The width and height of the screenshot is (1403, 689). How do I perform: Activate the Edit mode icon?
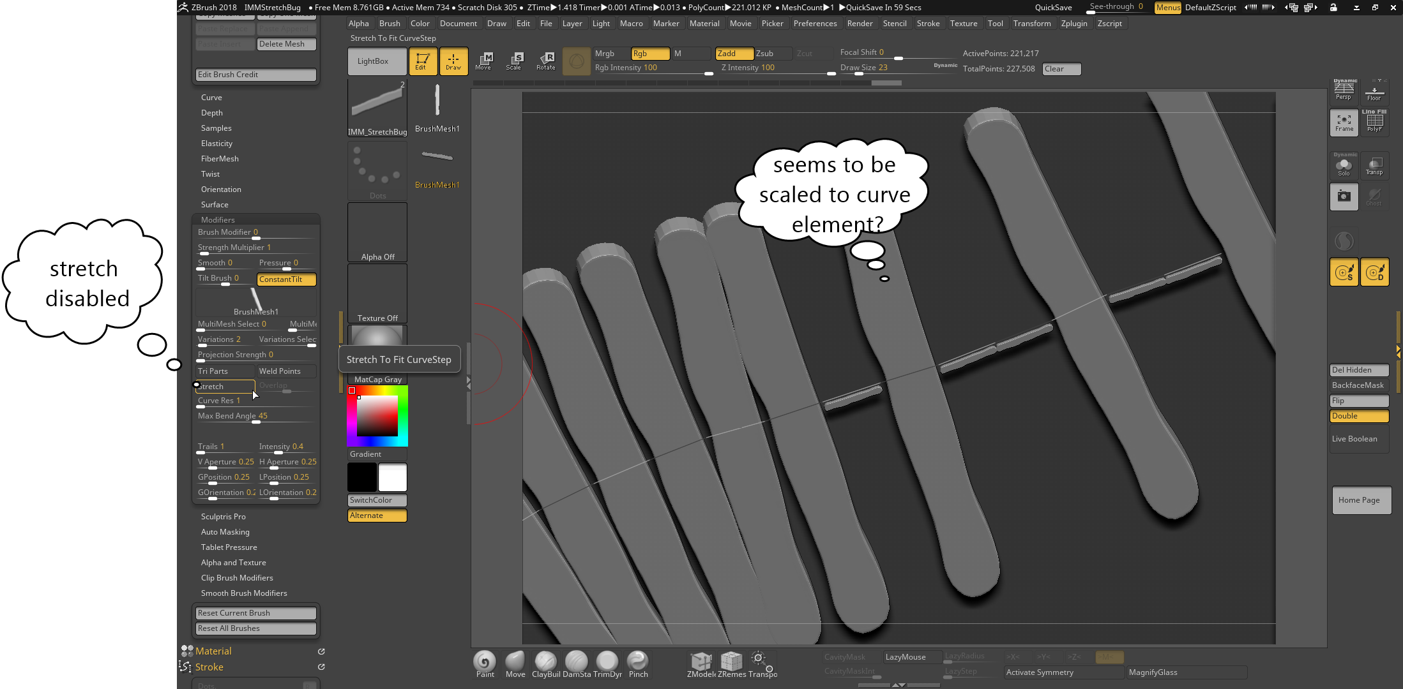click(x=423, y=61)
